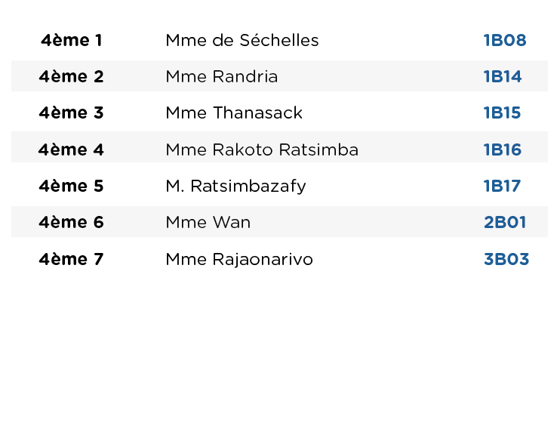Select the 4ème 5 class label
The image size is (560, 441).
click(72, 186)
